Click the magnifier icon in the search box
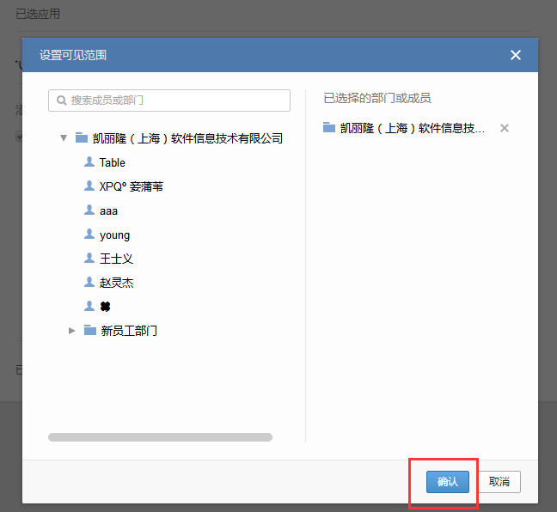The height and width of the screenshot is (512, 557). point(62,101)
